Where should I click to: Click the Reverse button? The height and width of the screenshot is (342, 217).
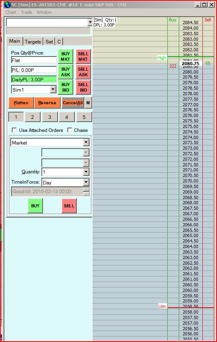coord(47,103)
